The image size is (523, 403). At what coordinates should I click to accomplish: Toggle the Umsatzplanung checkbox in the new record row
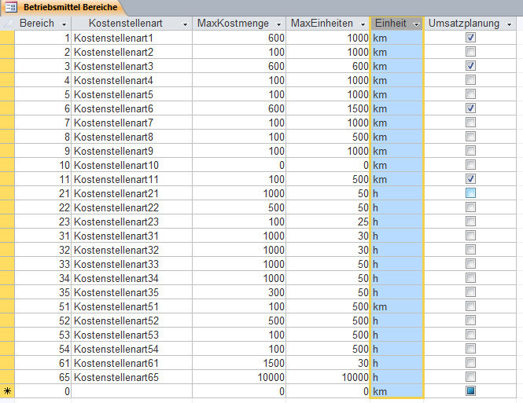[470, 390]
